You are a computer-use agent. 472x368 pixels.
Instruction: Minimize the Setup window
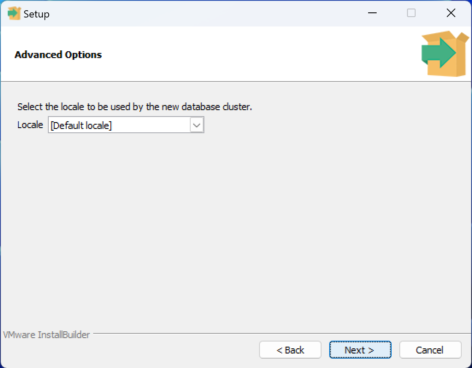(372, 13)
